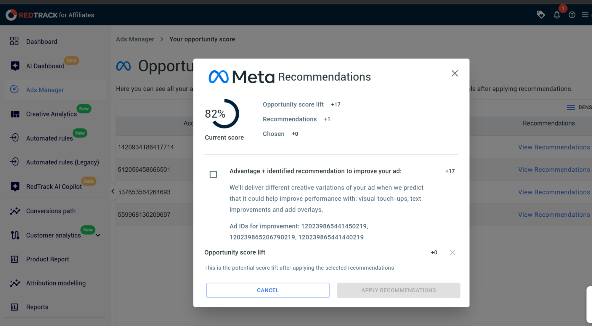Click the Product Report icon
This screenshot has width=592, height=326.
[x=14, y=259]
